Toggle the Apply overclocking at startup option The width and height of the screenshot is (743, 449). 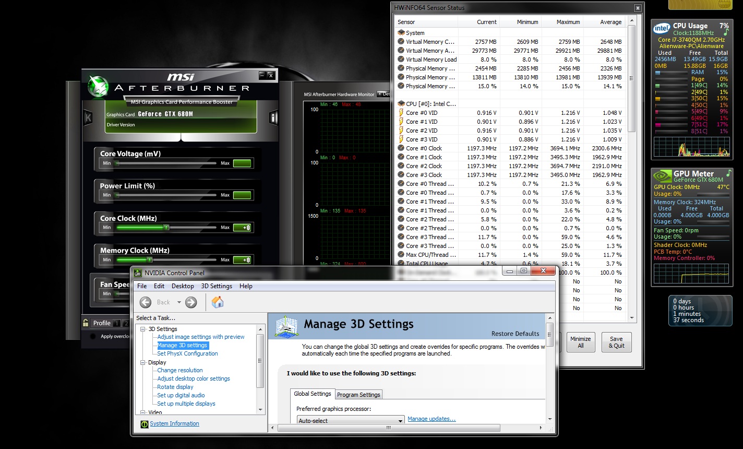pyautogui.click(x=93, y=336)
